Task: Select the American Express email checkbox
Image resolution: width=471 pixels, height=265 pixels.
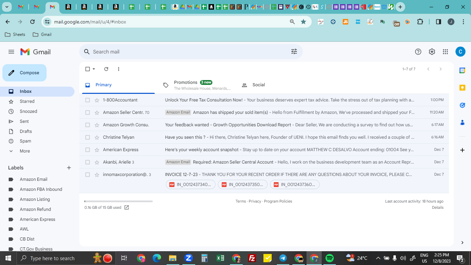Action: 88,150
